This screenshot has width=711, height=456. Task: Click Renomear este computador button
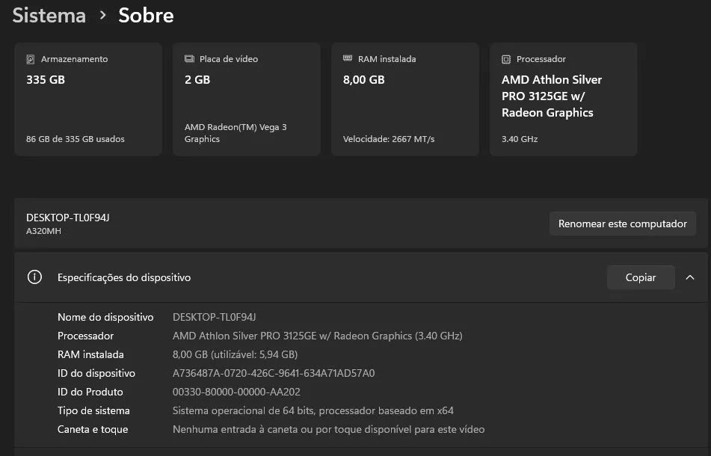pyautogui.click(x=623, y=224)
